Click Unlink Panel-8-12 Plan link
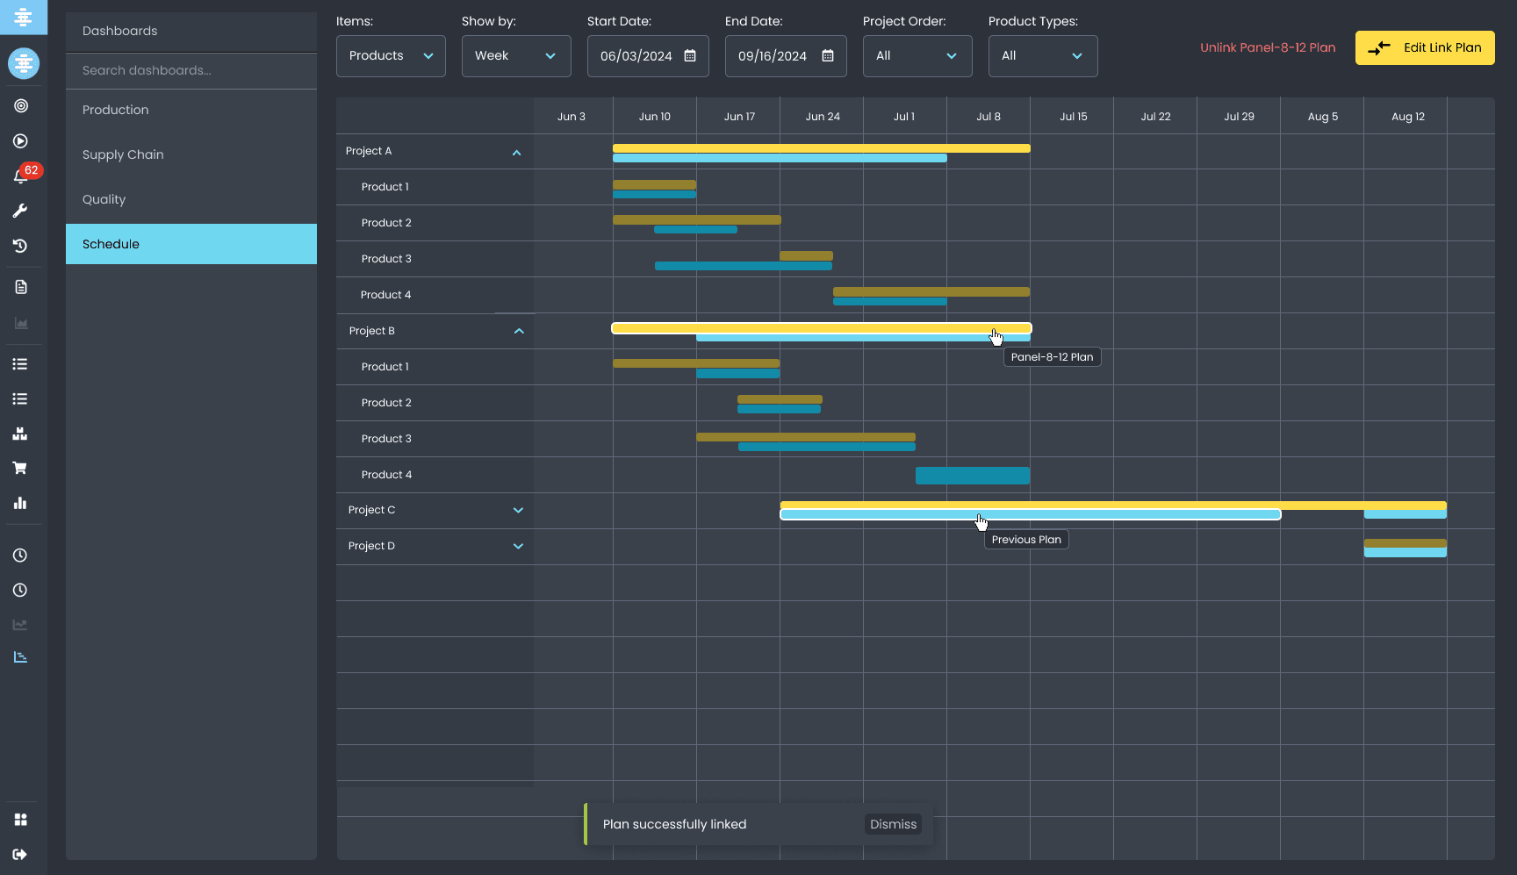1517x875 pixels. pos(1268,48)
